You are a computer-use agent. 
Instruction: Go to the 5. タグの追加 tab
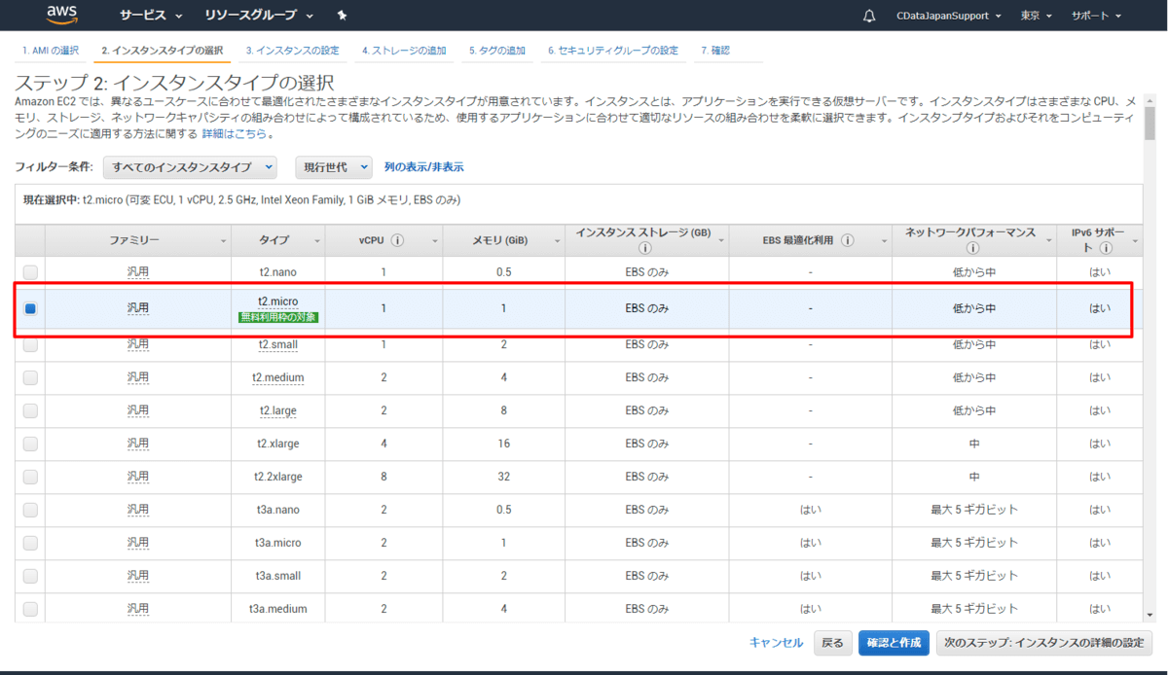[x=496, y=50]
